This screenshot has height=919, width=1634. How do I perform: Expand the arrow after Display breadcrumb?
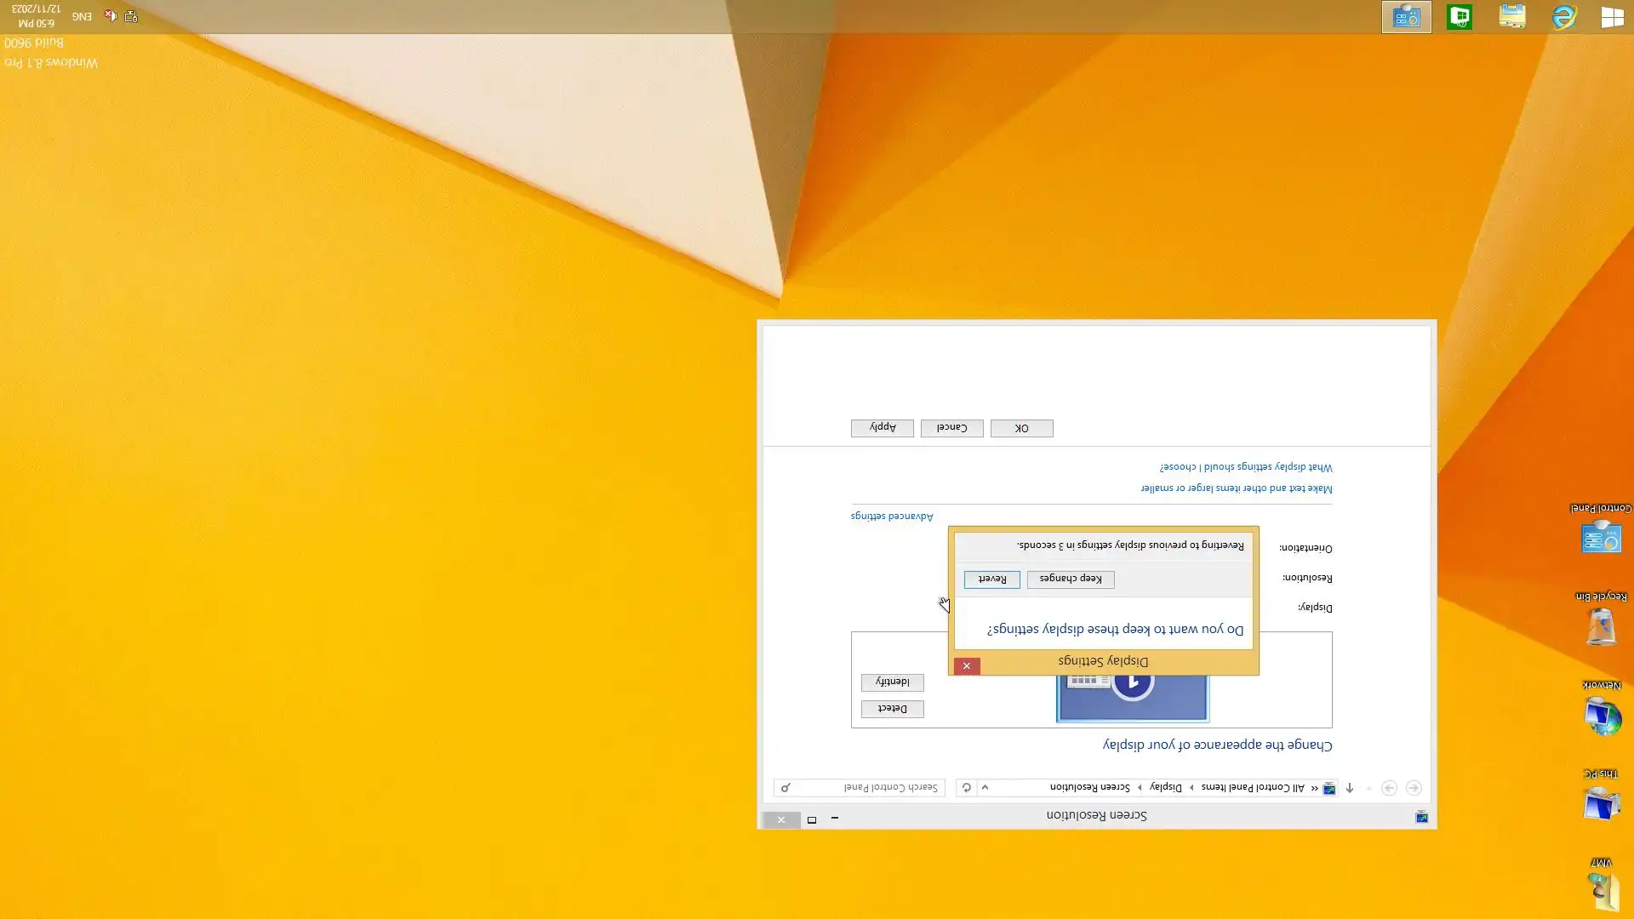[1140, 787]
